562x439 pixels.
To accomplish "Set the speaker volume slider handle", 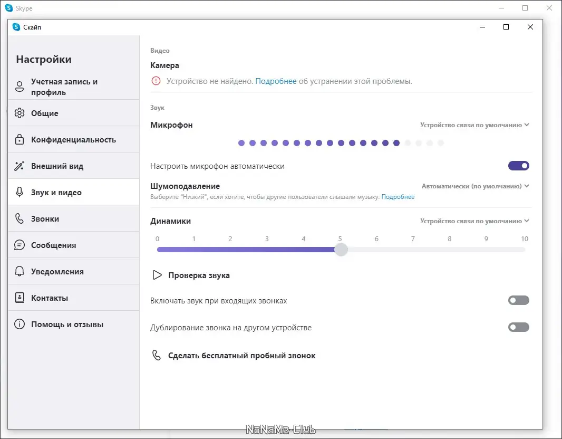I will pos(341,249).
